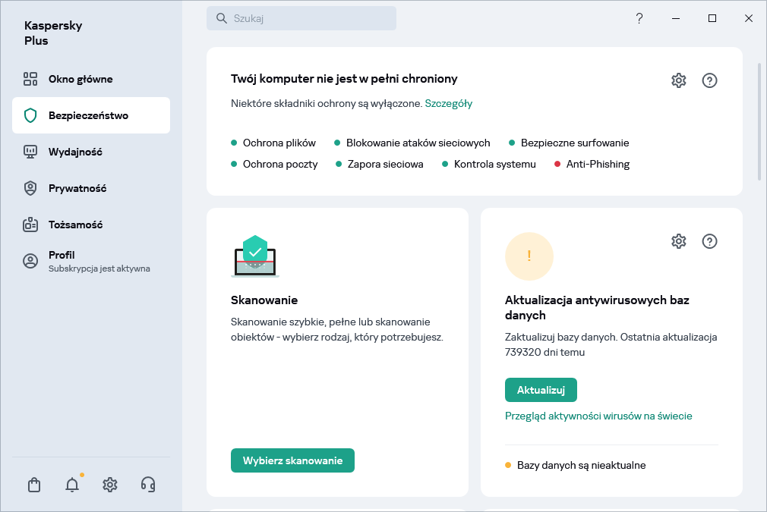The image size is (767, 512).
Task: Open the support headset icon
Action: (x=149, y=485)
